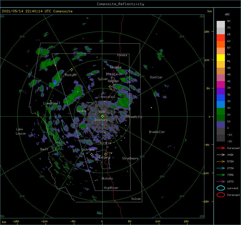Screen dimensions: 241x225
Task: Click the Sundre town label
Action: tap(81, 111)
